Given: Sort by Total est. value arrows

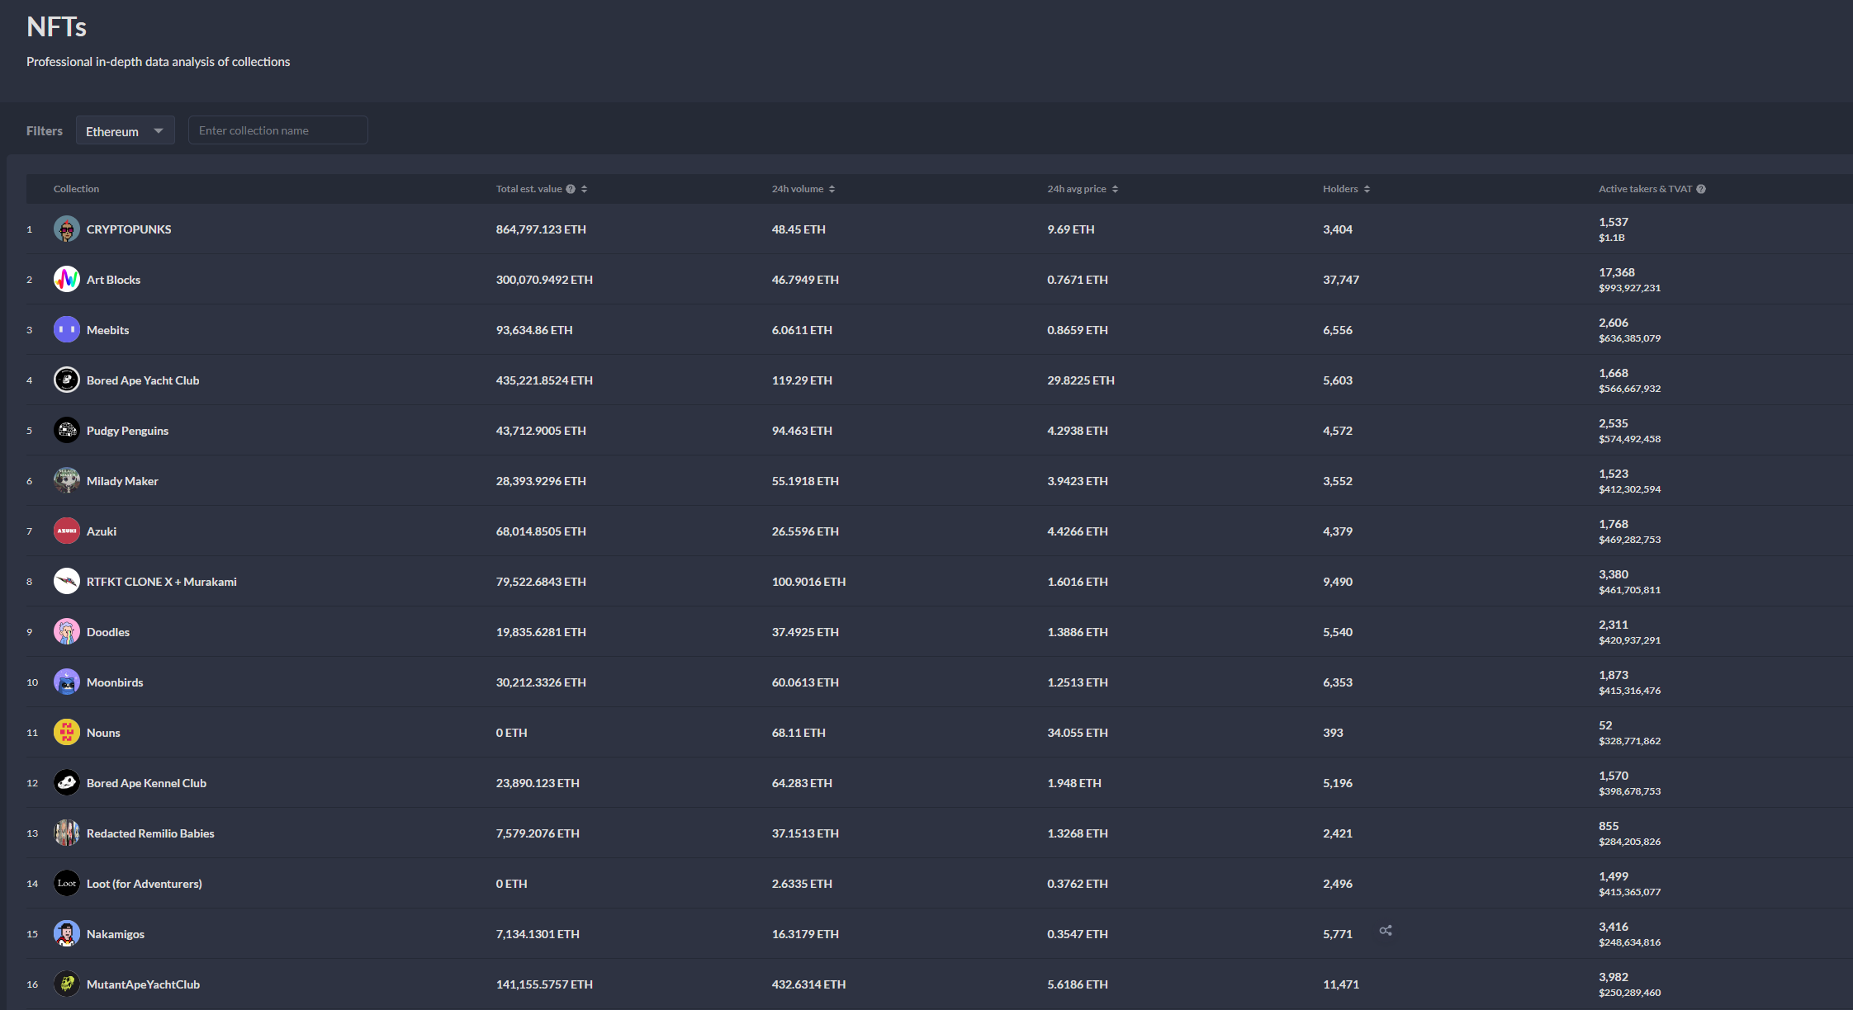Looking at the screenshot, I should [585, 189].
